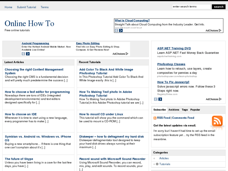Click the Recent Tutorials heading

pyautogui.click(x=90, y=62)
